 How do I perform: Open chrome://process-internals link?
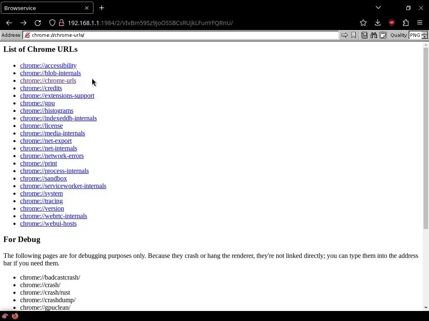click(x=54, y=171)
